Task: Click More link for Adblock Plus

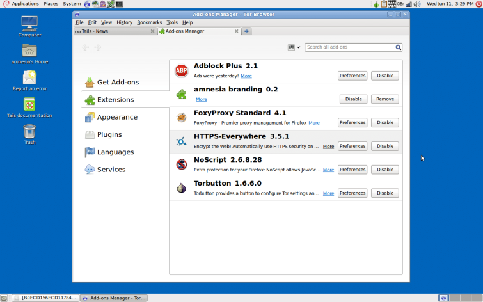Action: (x=246, y=75)
